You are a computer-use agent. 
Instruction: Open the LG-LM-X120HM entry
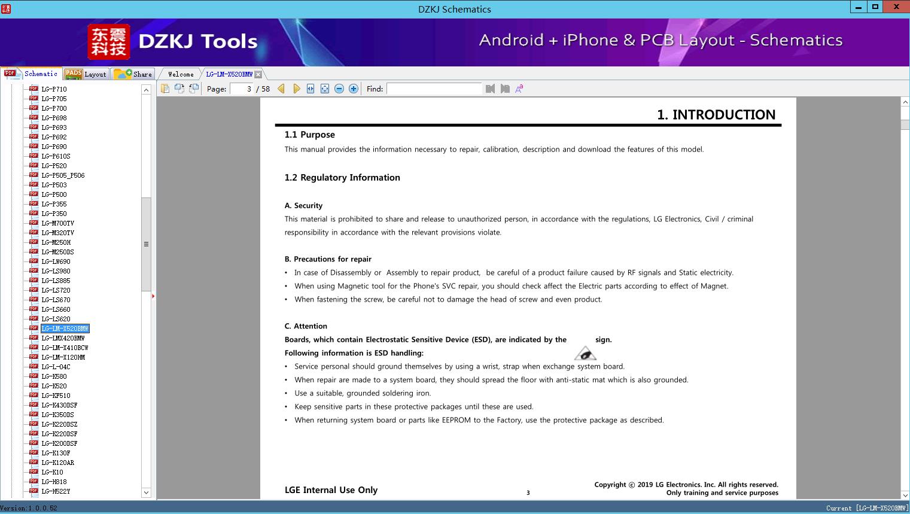[x=63, y=357]
